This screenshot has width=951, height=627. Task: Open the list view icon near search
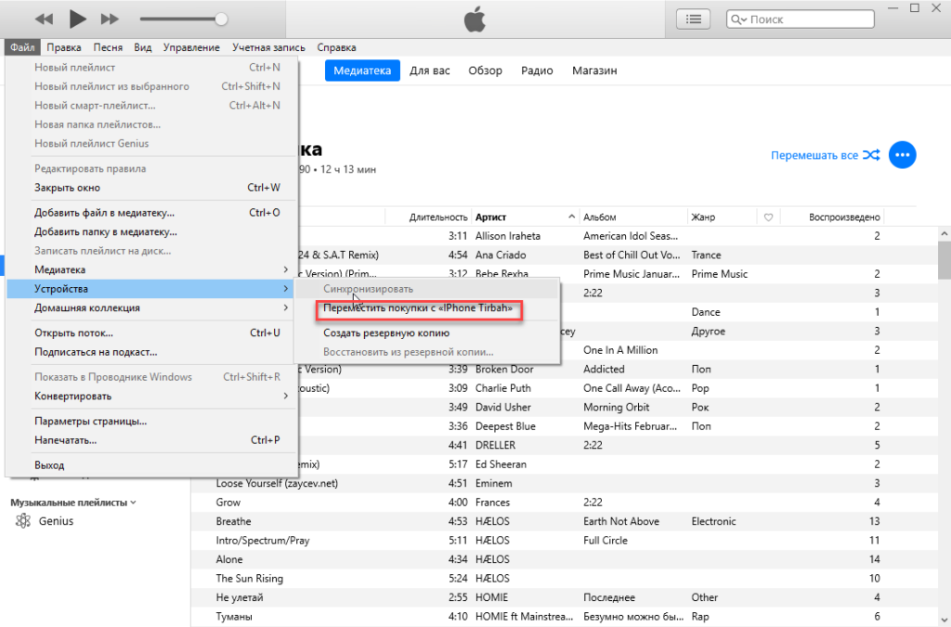tap(693, 19)
